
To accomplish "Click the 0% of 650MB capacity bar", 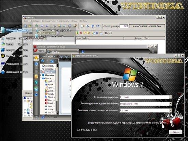I will 147,26.
